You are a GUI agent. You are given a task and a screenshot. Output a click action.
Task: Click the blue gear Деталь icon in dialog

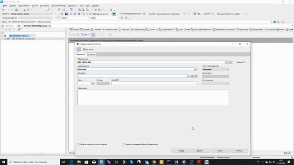79,49
